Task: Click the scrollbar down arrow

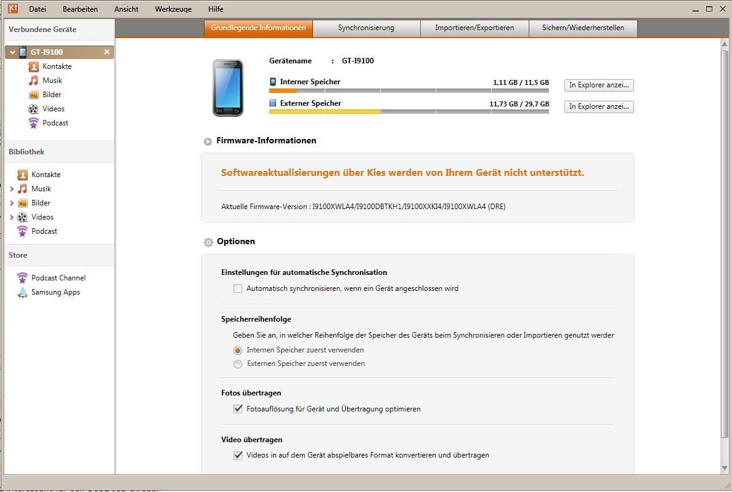Action: point(725,468)
